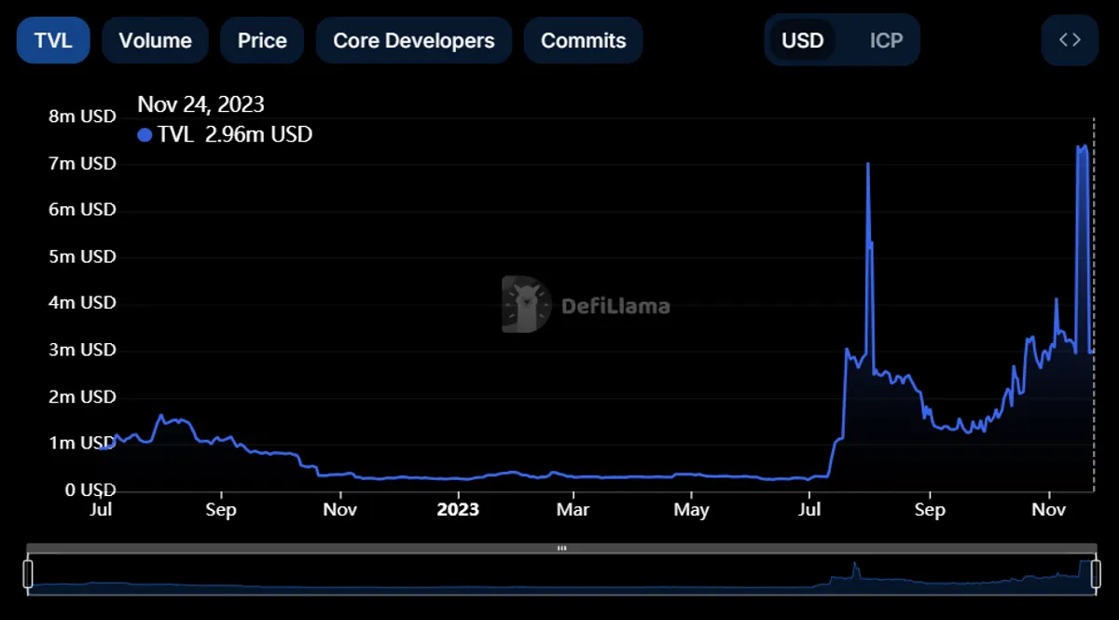Click the blue TVL legend dot
The image size is (1119, 620).
point(145,135)
